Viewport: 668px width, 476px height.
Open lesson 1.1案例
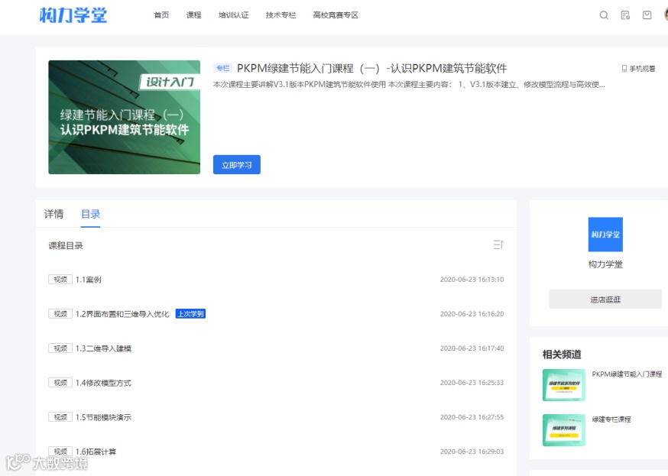coord(88,280)
